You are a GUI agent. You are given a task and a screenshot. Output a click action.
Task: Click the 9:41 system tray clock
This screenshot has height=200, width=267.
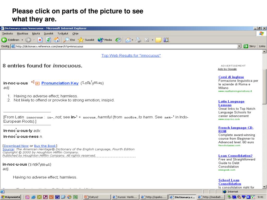[x=260, y=197]
